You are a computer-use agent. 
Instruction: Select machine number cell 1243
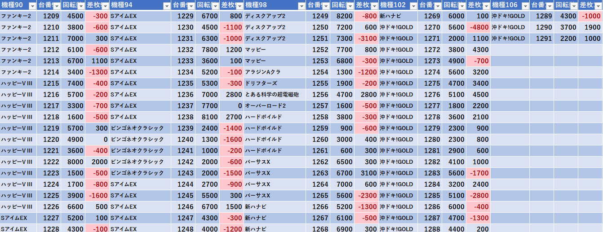(183, 173)
